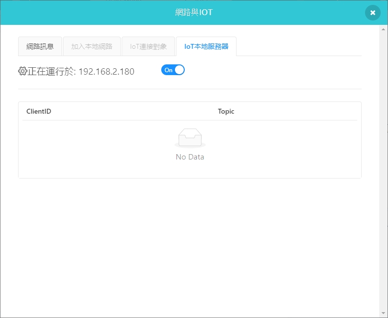Click the On label inside the toggle

(x=168, y=70)
